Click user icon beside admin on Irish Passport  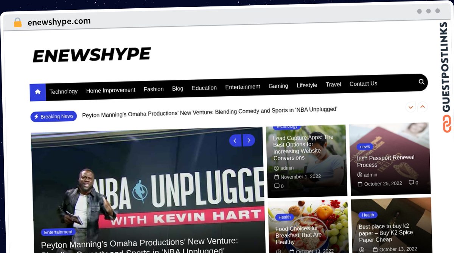360,175
